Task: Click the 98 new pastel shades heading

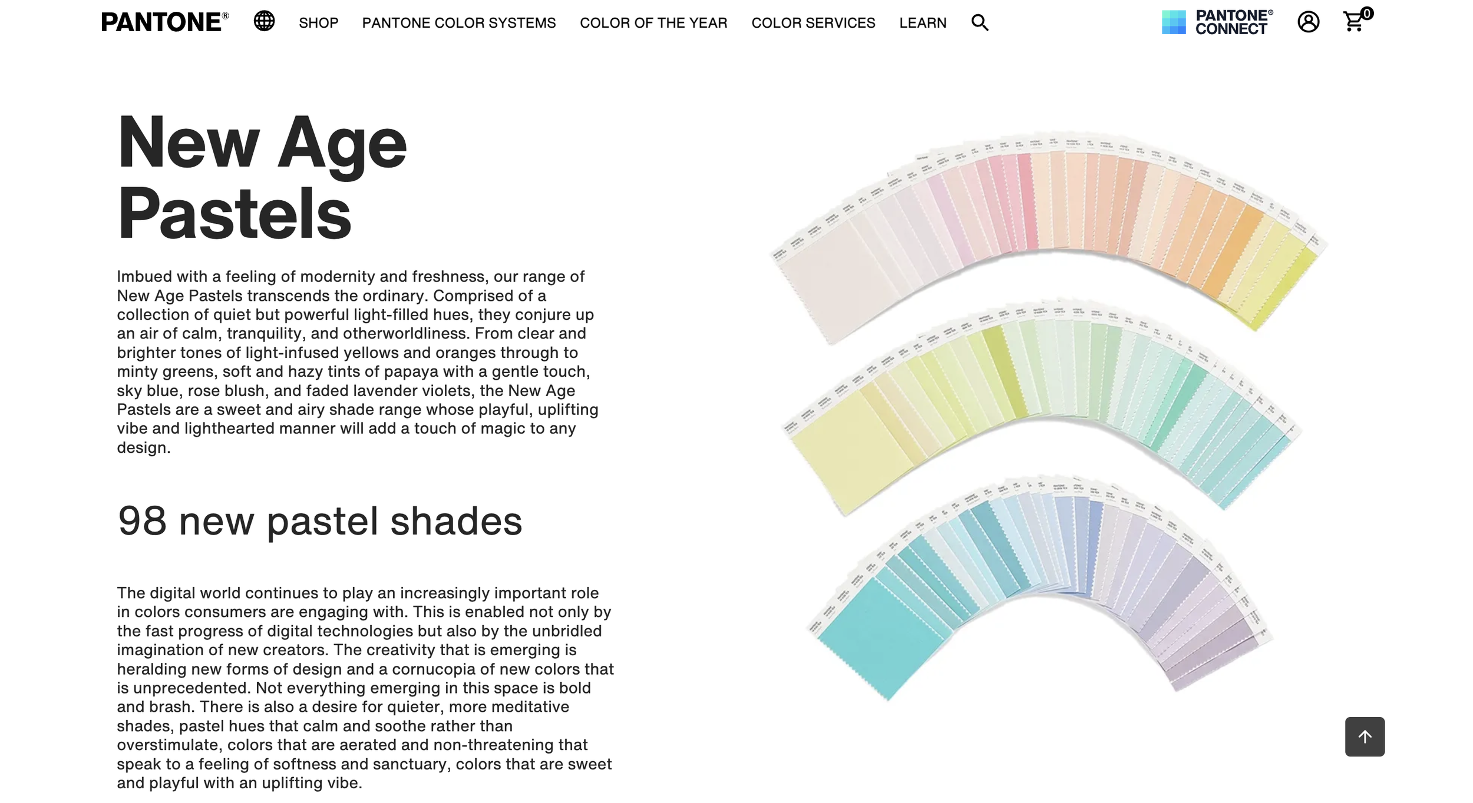Action: pyautogui.click(x=319, y=521)
